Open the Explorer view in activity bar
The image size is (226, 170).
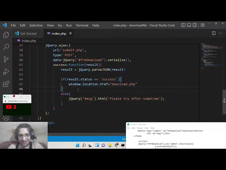coord(6,35)
